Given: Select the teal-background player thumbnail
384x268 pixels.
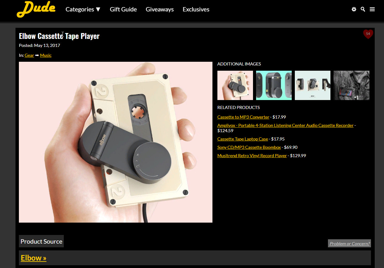Looking at the screenshot, I should [274, 85].
